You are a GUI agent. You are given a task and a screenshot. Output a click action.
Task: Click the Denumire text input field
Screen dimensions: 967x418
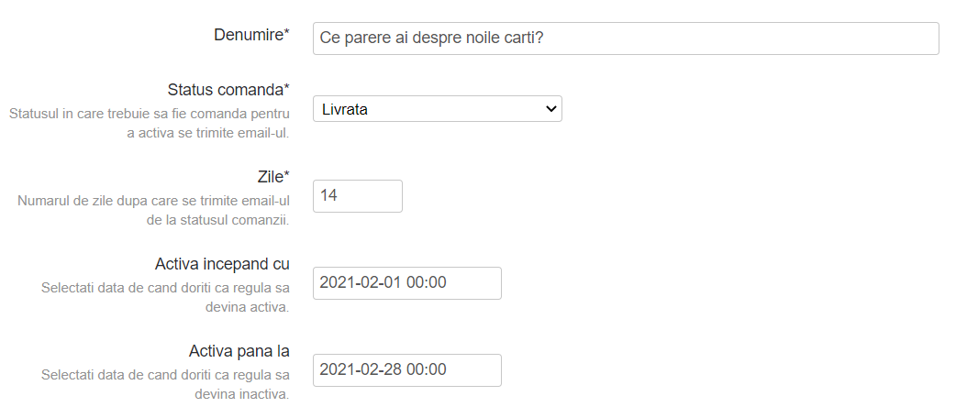[x=624, y=38]
